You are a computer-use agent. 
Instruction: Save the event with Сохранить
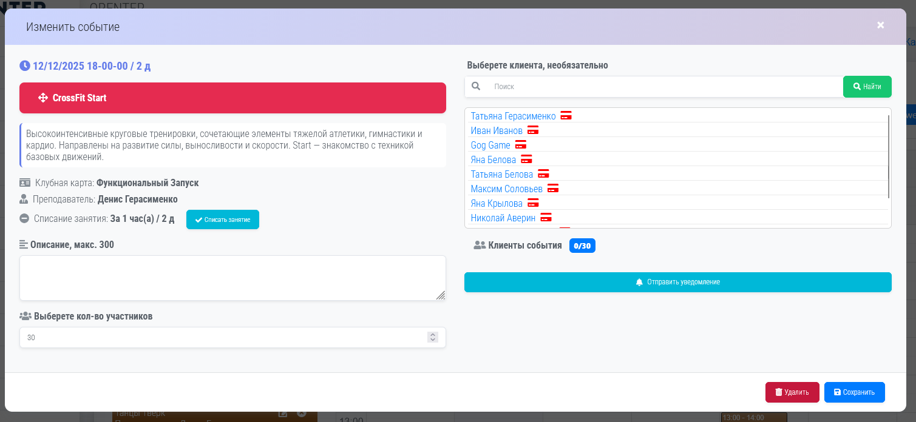[x=854, y=392]
